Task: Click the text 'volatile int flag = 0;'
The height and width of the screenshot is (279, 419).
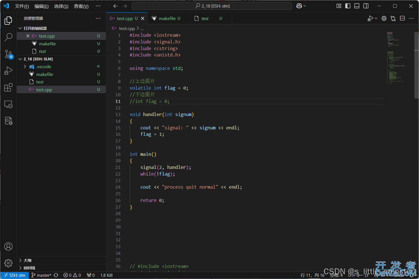Action: coord(159,88)
